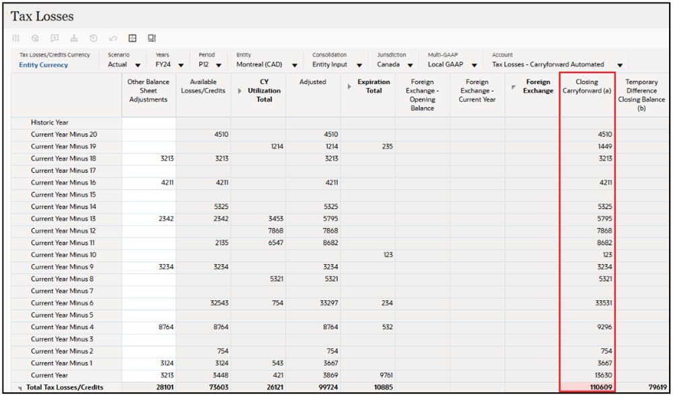Open the Scenario dropdown showing Actual

[137, 65]
